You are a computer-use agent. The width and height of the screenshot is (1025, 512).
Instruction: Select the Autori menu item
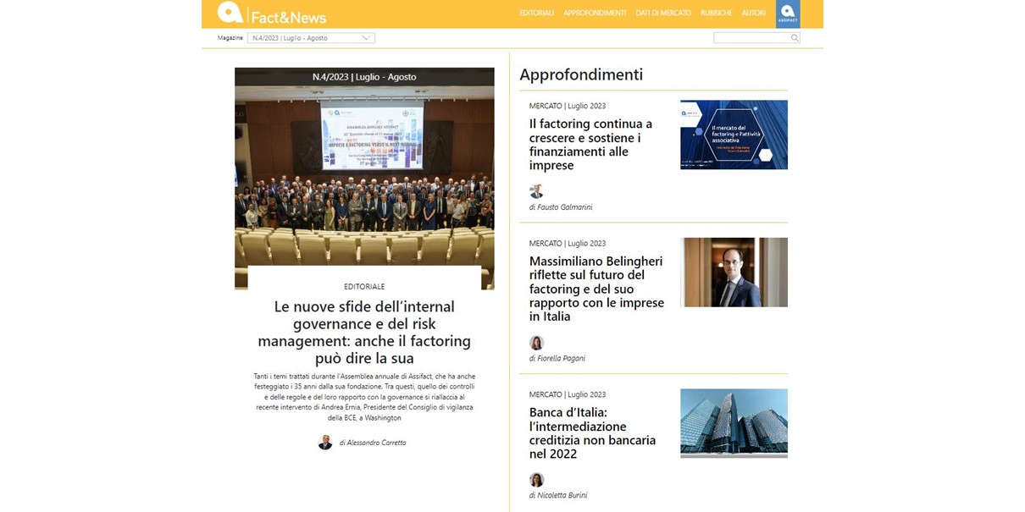coord(753,14)
